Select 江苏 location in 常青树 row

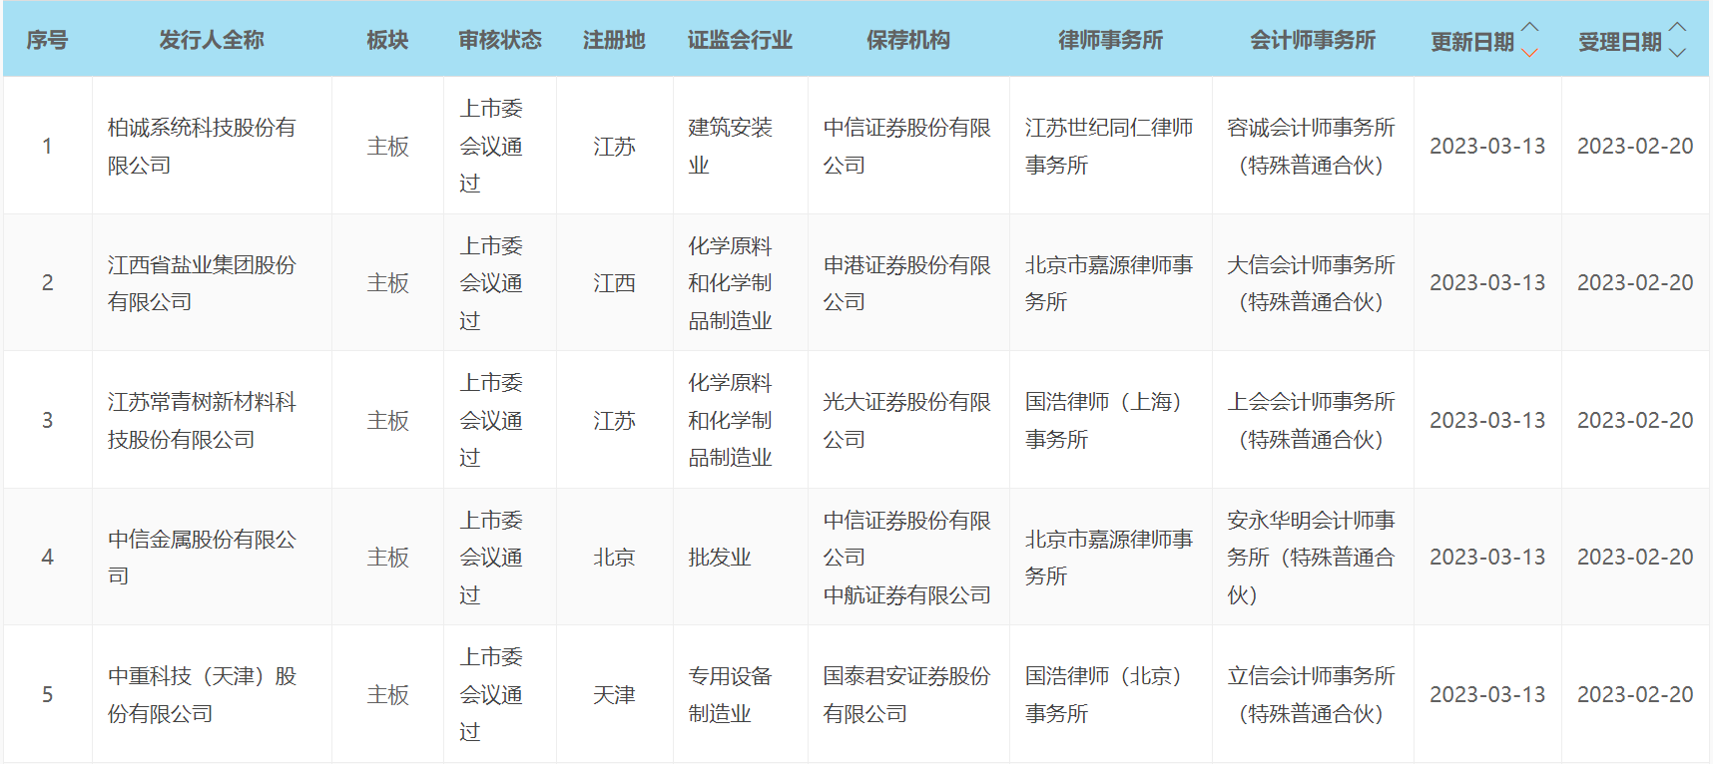[614, 420]
